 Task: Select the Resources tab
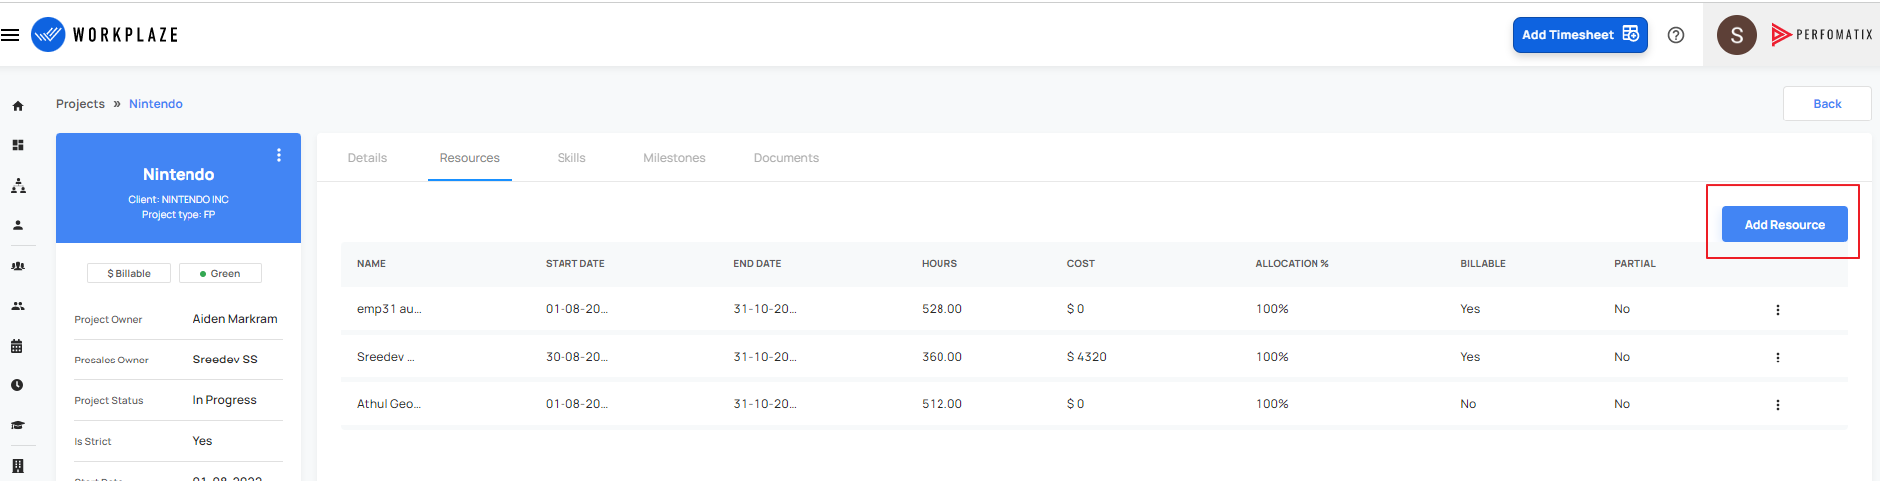[470, 158]
